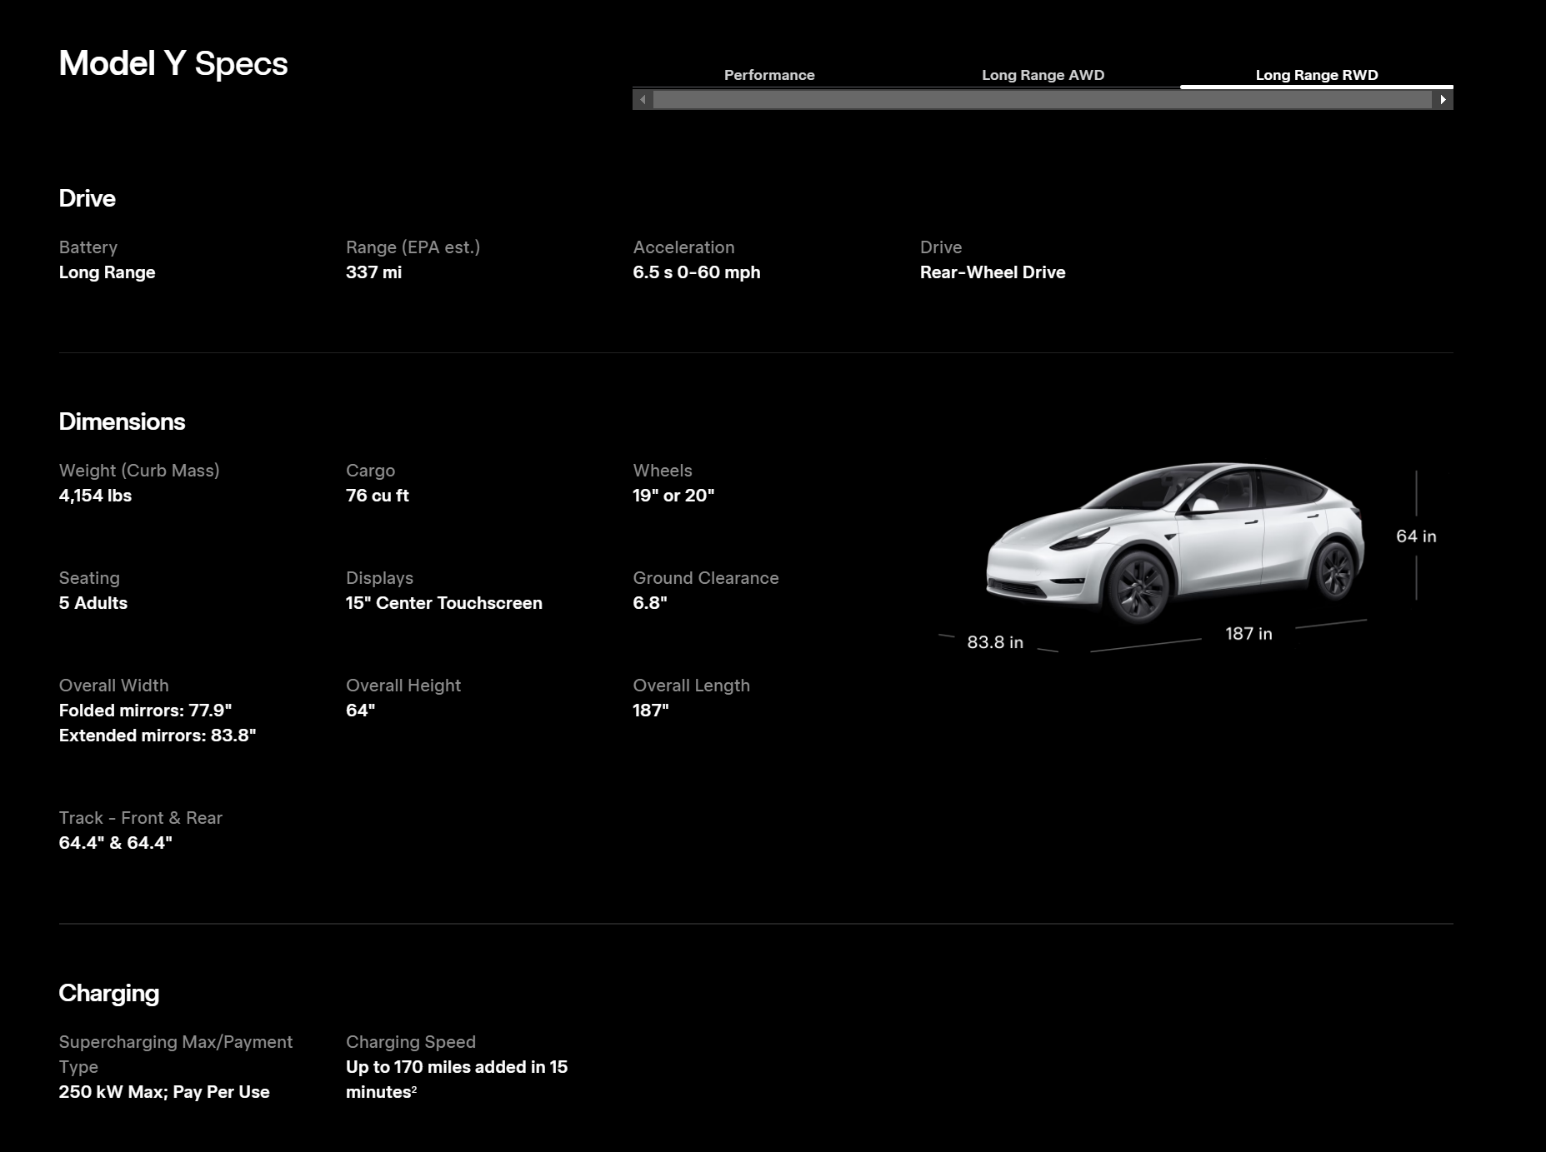This screenshot has width=1546, height=1152.
Task: Select the '337 mi' range value
Action: (373, 272)
